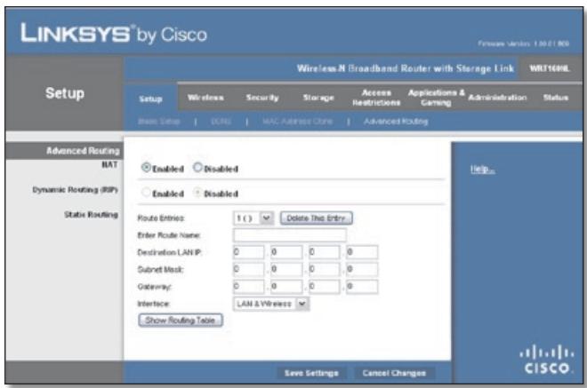Click first octet of Gateway
The image size is (587, 388).
click(248, 287)
